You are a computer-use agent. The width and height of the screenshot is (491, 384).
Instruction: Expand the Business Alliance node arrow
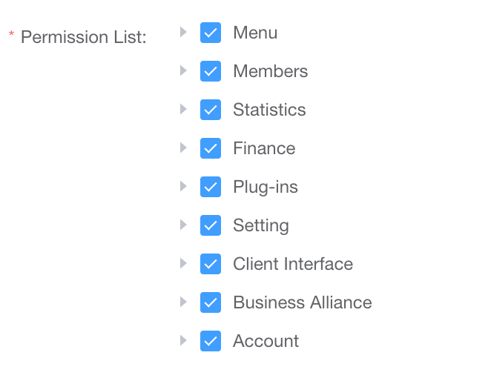[183, 302]
